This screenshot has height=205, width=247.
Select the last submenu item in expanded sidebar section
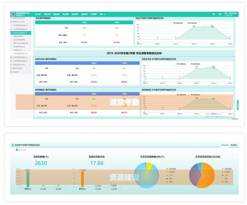[21, 53]
